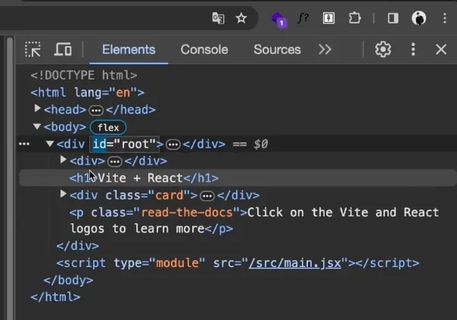This screenshot has width=457, height=320.
Task: Open the purple extension with badge 1
Action: pos(278,20)
